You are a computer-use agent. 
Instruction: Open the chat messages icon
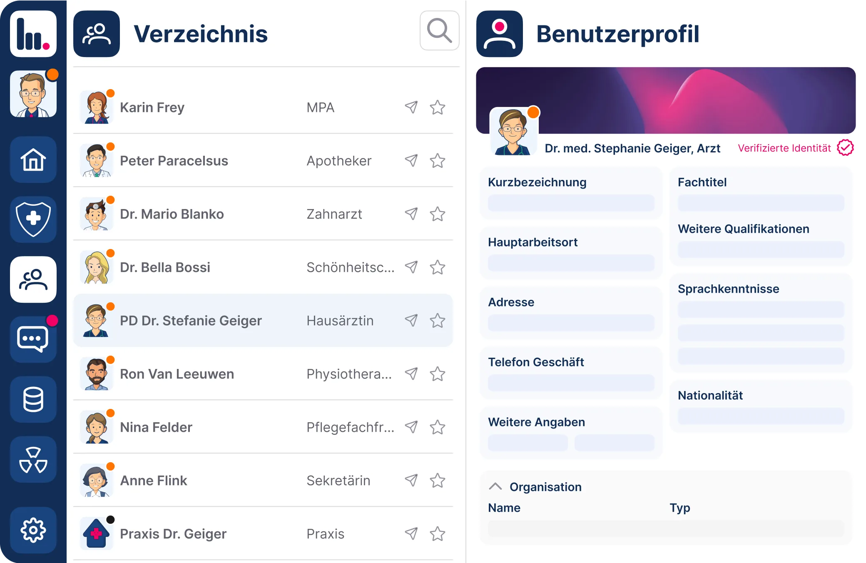pyautogui.click(x=33, y=339)
